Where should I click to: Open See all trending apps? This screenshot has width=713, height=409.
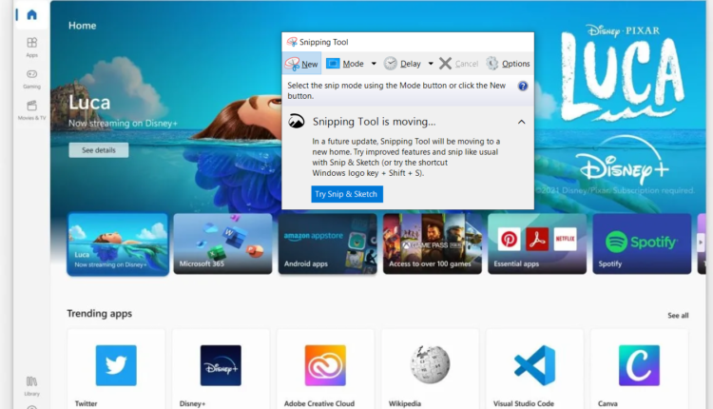(x=678, y=315)
